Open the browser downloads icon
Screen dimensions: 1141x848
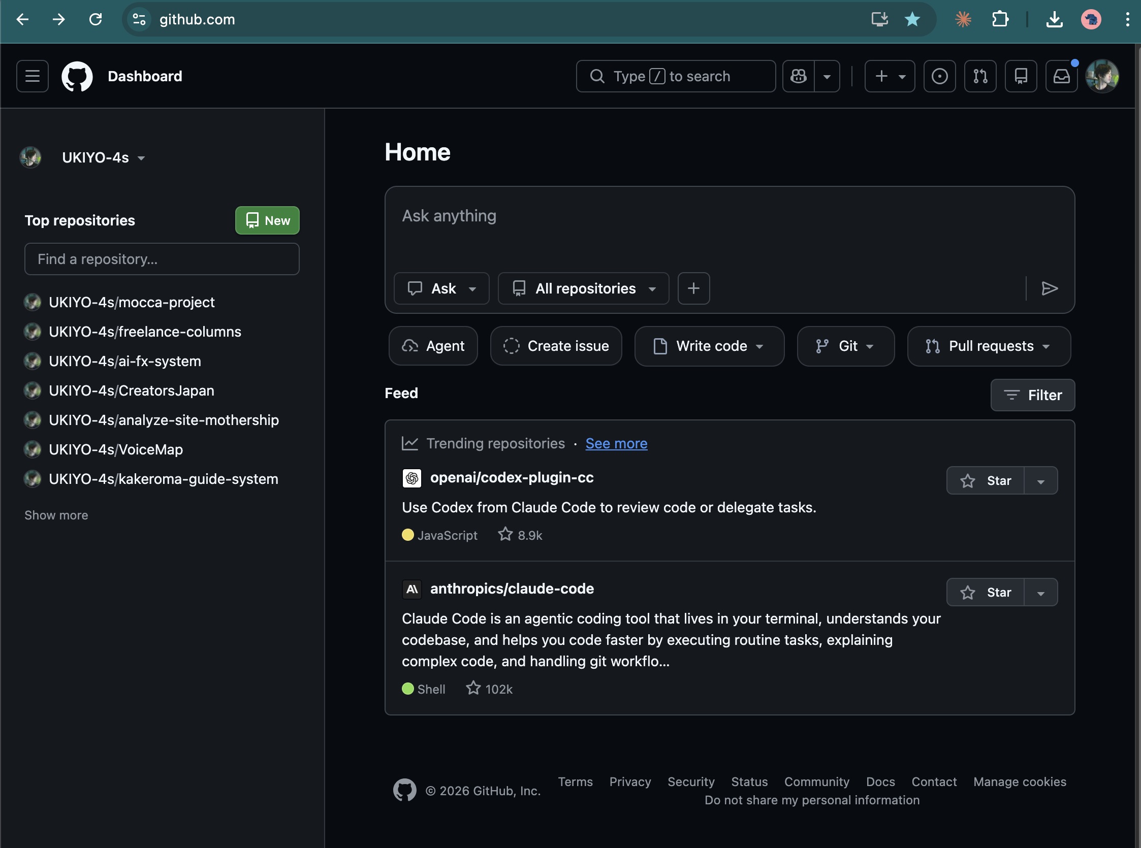click(x=1054, y=19)
